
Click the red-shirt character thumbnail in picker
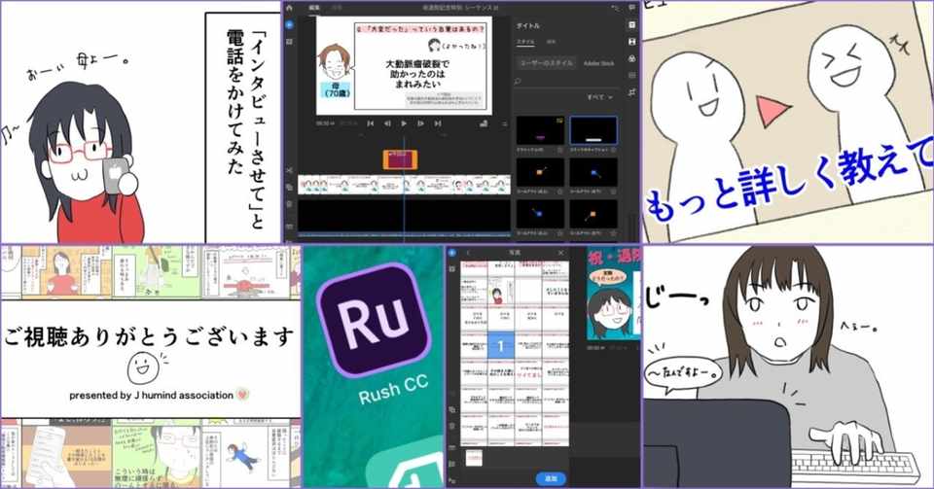click(x=500, y=292)
